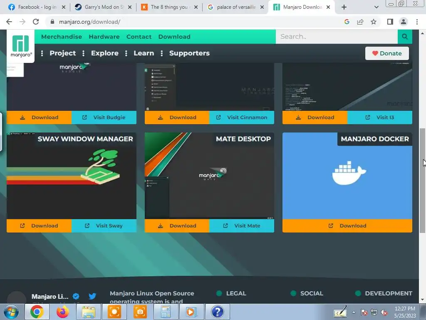Click the browser forward arrow
426x320 pixels.
[22, 22]
